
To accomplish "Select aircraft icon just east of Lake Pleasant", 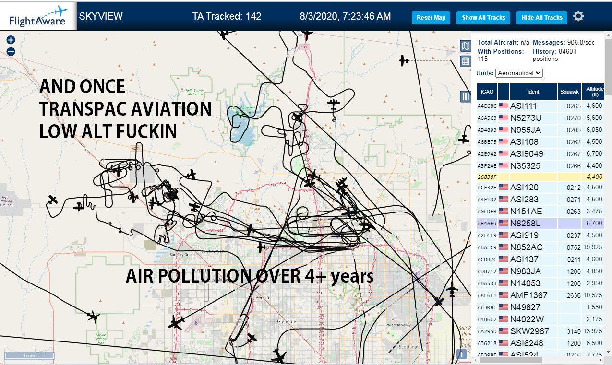I will click(x=298, y=118).
